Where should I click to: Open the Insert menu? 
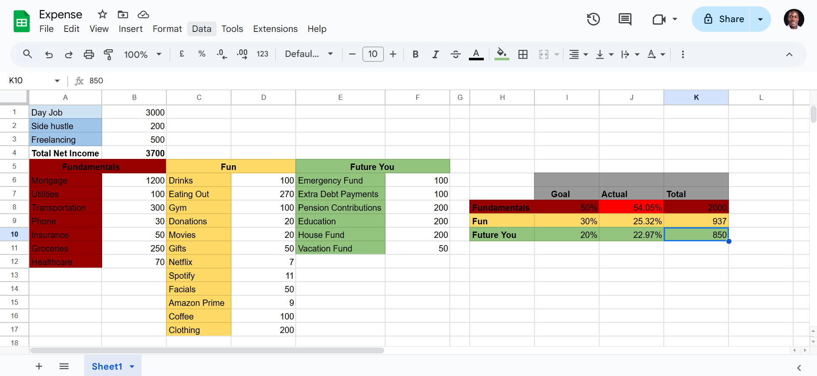coord(131,29)
